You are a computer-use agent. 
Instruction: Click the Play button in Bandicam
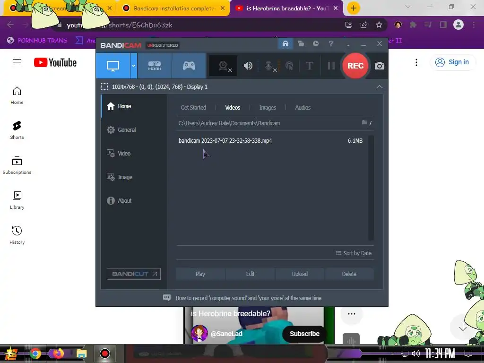click(x=200, y=274)
